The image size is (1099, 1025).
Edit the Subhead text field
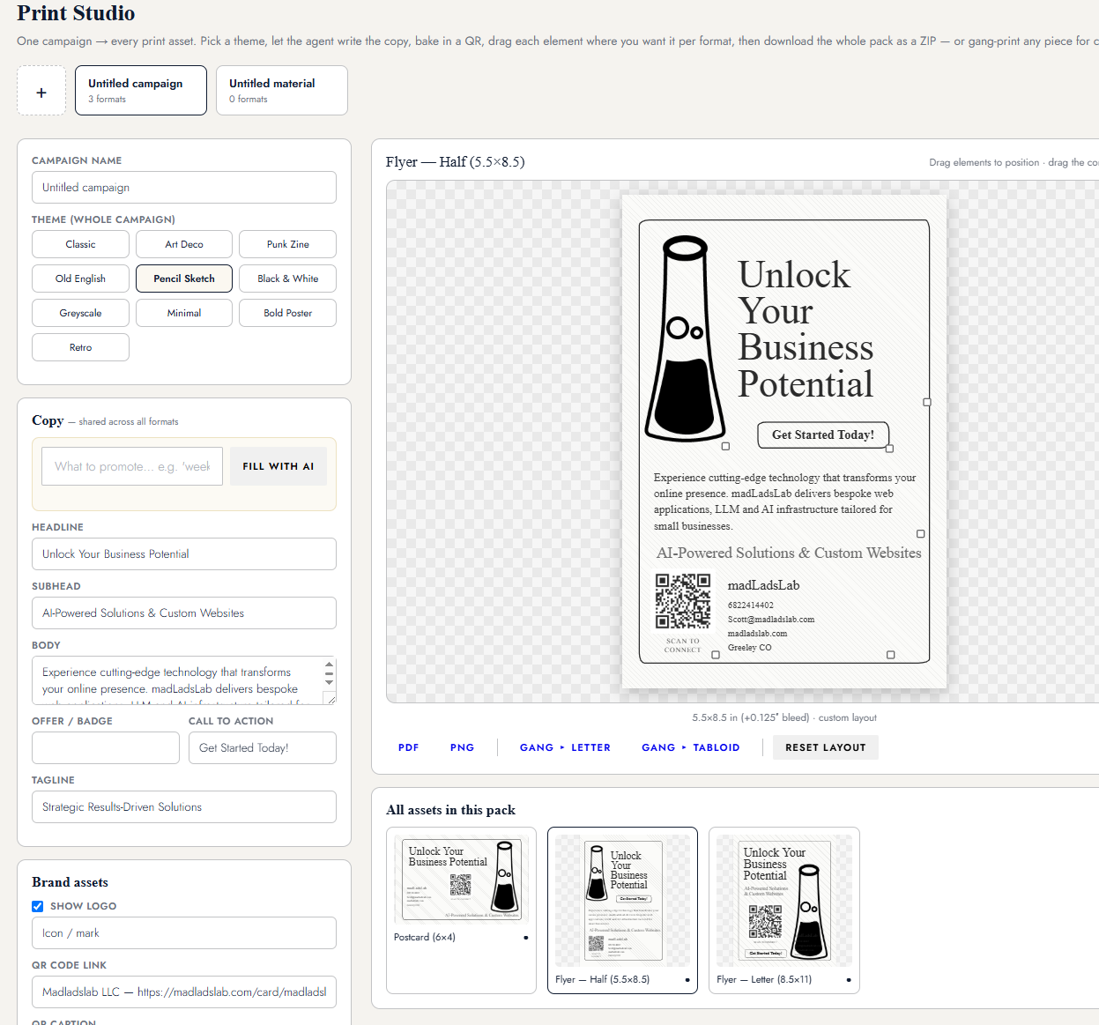184,613
